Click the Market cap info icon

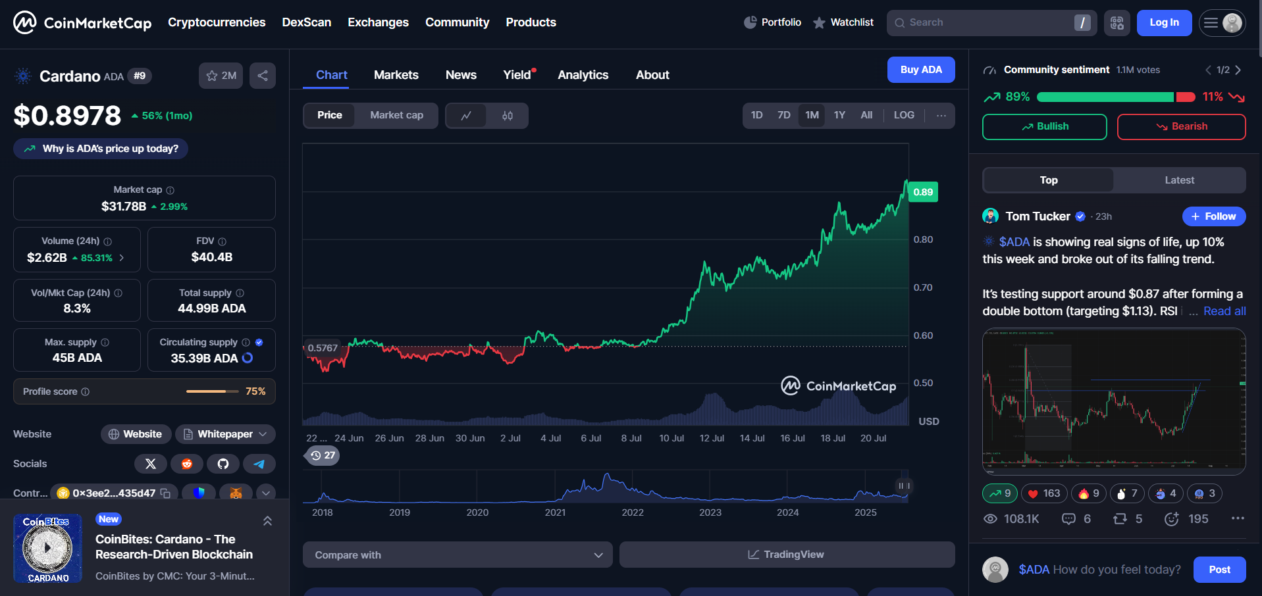(x=171, y=190)
